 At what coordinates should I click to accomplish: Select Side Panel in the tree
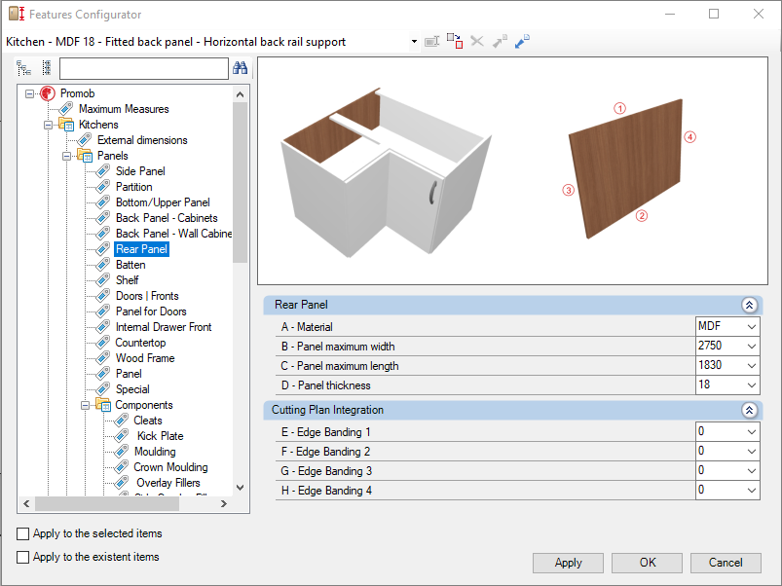pos(140,171)
